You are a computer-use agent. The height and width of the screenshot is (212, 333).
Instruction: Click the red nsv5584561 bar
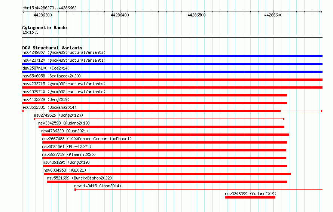[164, 150]
